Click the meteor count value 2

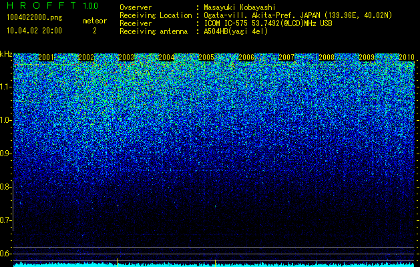95,31
